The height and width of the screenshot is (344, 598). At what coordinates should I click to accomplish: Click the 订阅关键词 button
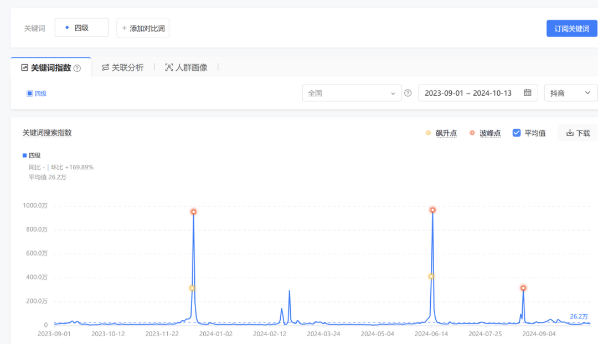(x=571, y=28)
